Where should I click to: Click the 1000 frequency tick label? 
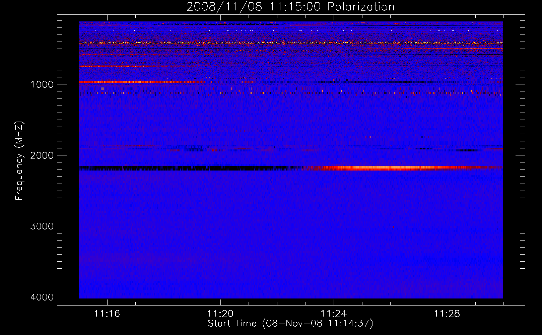click(42, 84)
